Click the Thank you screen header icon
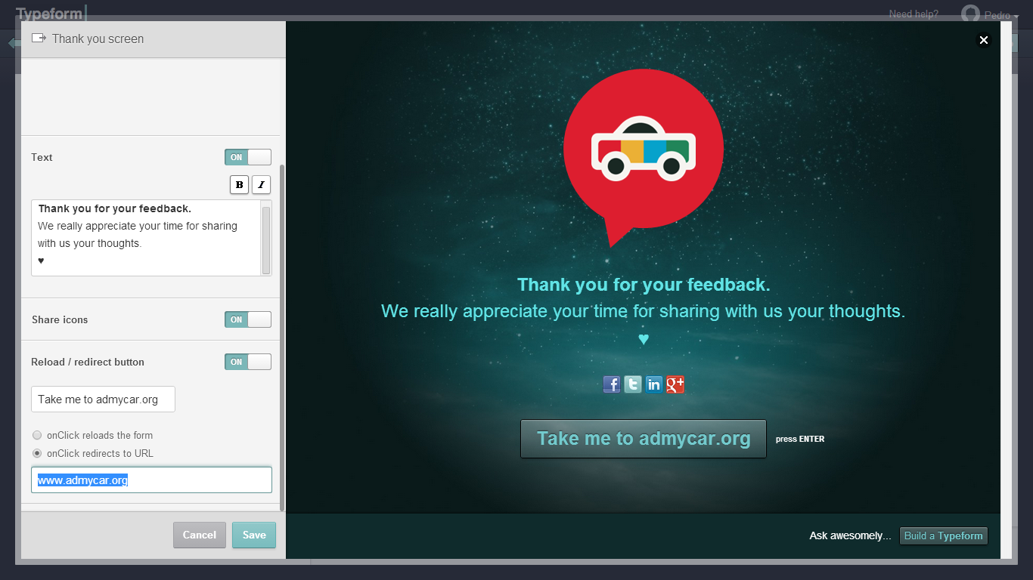Viewport: 1033px width, 580px height. tap(39, 38)
